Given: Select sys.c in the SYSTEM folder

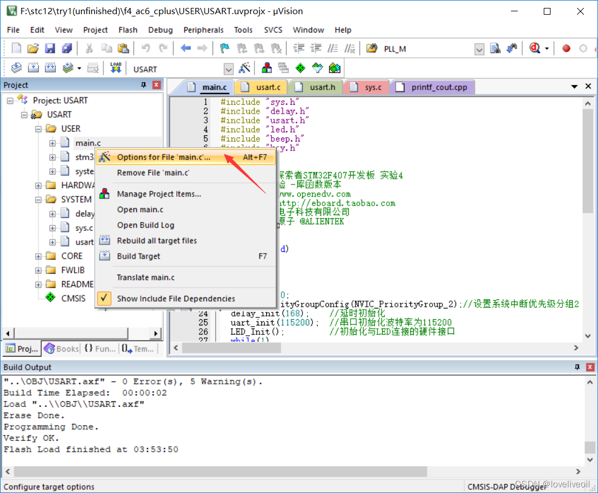Looking at the screenshot, I should tap(84, 228).
